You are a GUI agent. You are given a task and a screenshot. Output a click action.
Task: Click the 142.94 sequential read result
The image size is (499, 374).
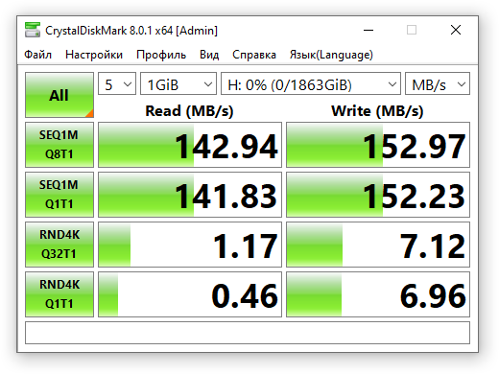tap(190, 145)
